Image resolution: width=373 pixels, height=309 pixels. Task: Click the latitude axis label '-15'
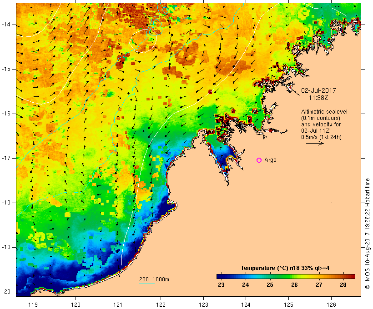[6, 69]
